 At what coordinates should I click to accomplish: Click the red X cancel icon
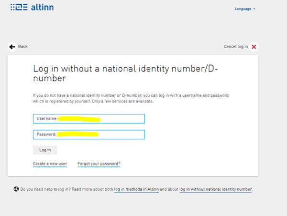(254, 47)
